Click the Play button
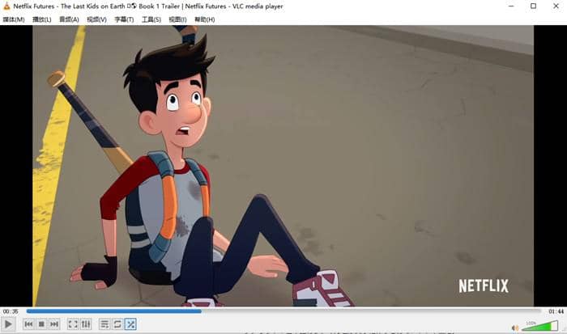The image size is (567, 334). [8, 324]
